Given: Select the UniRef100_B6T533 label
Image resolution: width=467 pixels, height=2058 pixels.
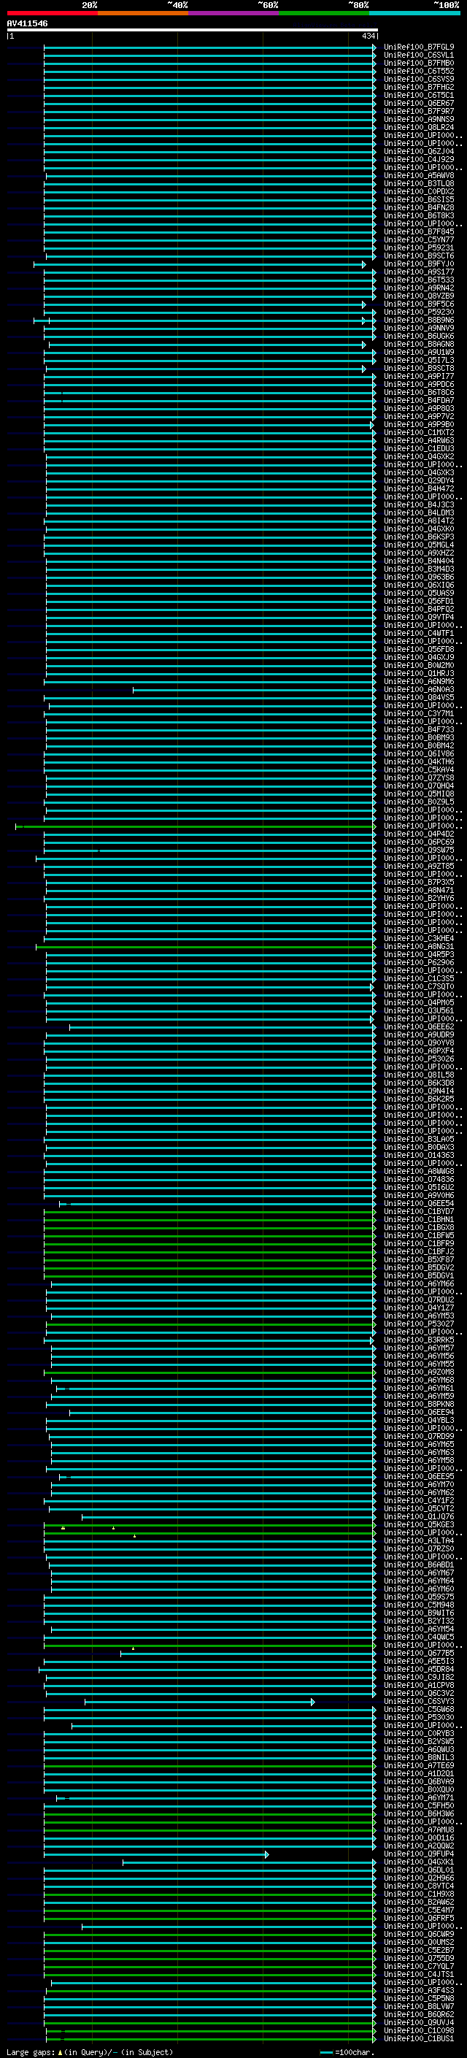Looking at the screenshot, I should coord(418,280).
